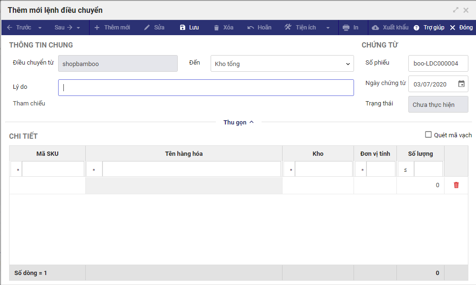Open Trợ giúp help
This screenshot has width=476, height=285.
click(x=429, y=28)
